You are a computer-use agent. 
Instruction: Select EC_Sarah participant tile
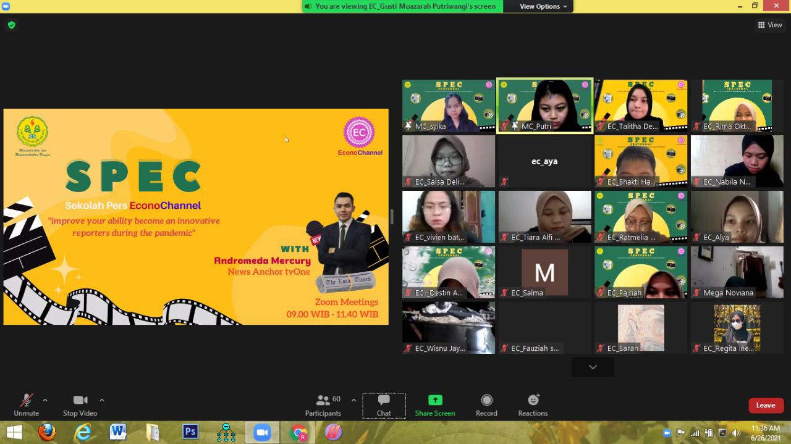click(641, 328)
